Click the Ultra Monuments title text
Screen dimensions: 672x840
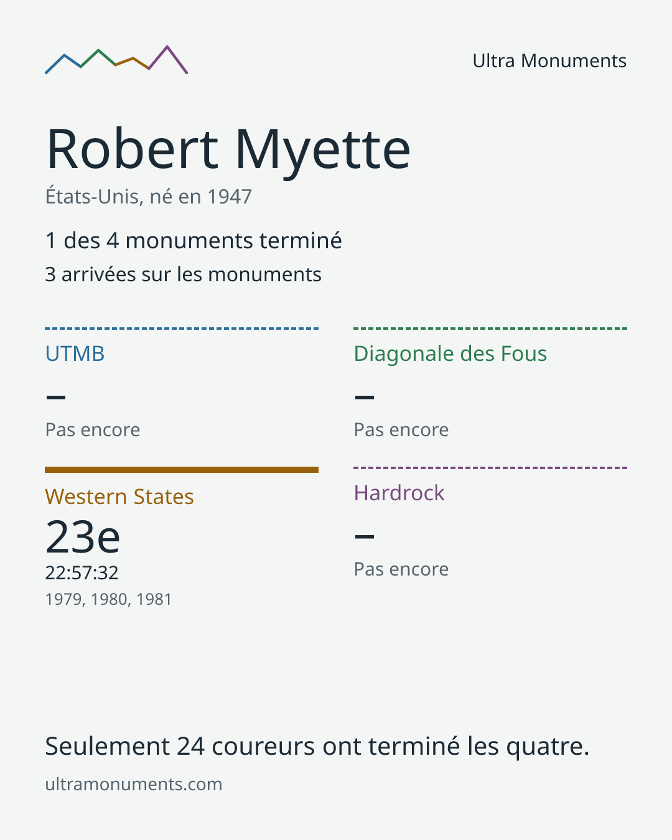click(x=549, y=61)
